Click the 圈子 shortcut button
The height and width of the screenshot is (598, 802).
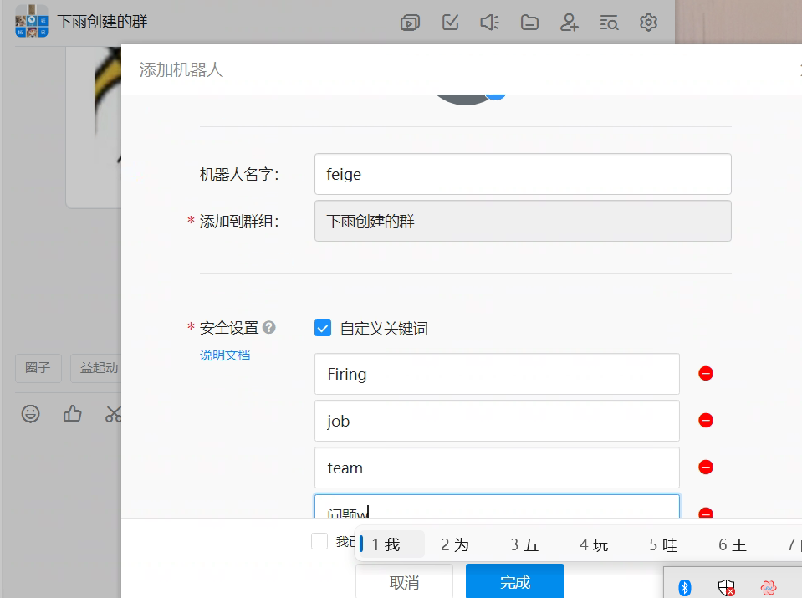point(38,368)
